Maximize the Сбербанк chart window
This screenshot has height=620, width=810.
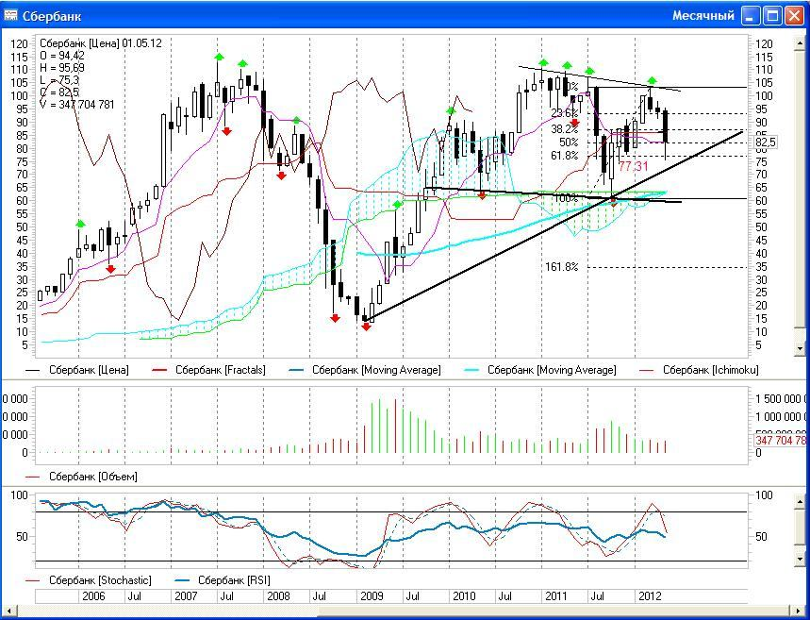(x=773, y=15)
